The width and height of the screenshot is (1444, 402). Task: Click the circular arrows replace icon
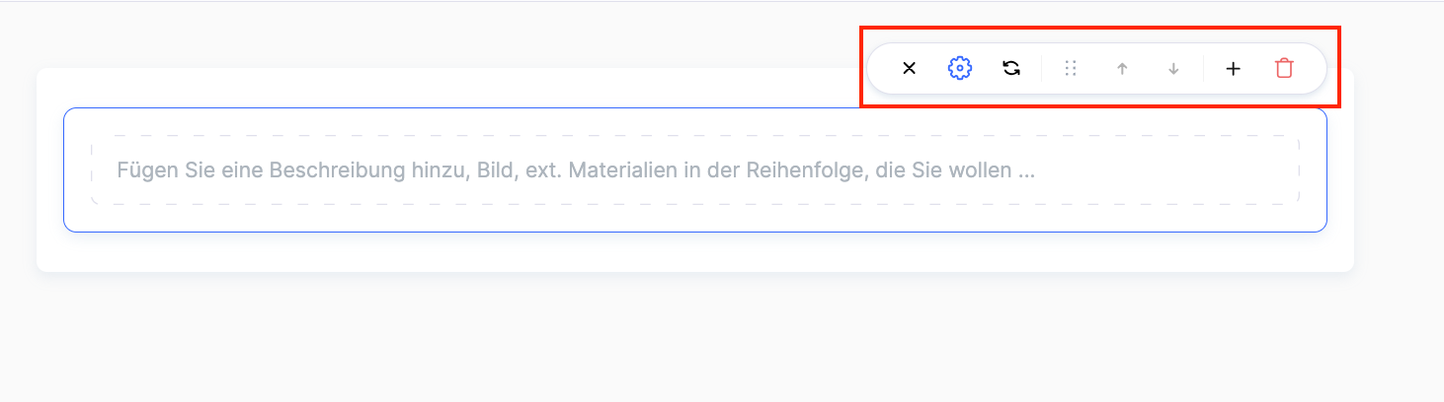[1011, 69]
